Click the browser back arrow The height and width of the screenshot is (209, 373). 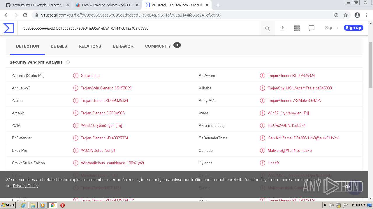(6, 15)
